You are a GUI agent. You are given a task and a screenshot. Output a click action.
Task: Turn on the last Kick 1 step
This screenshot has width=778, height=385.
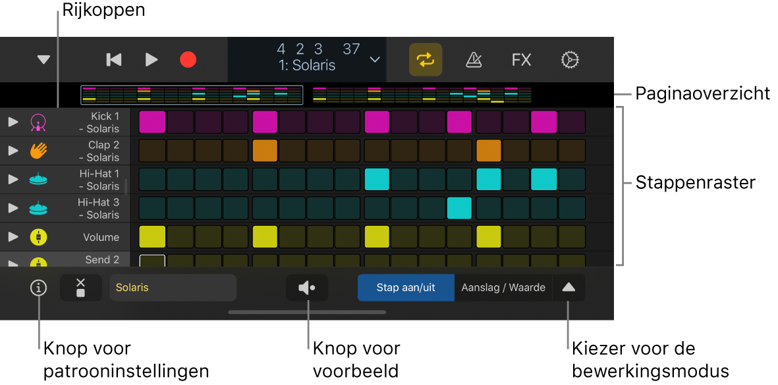572,122
